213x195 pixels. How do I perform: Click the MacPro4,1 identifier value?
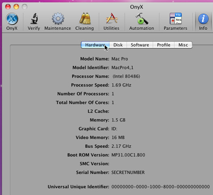[x=123, y=67]
